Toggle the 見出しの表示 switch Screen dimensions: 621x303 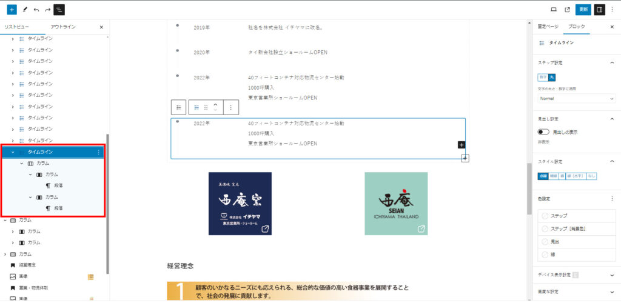point(543,132)
